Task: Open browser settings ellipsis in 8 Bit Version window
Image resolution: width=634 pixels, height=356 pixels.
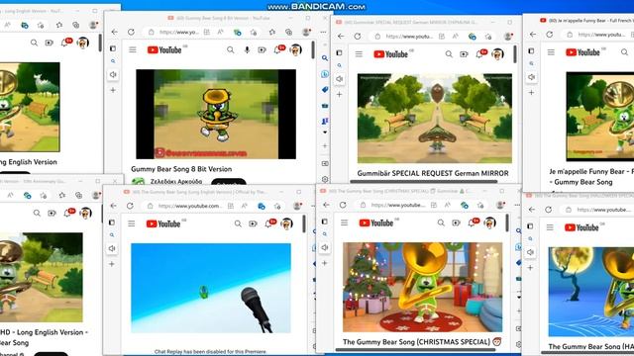Action: (323, 32)
